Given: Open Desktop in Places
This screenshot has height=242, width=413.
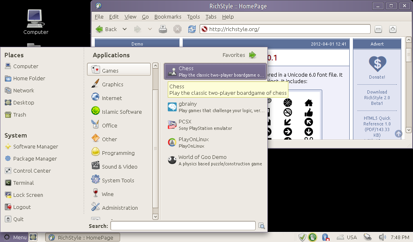Looking at the screenshot, I should (19, 102).
